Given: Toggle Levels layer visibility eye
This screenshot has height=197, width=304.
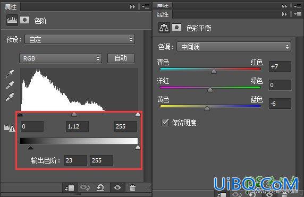Looking at the screenshot, I should click(x=117, y=187).
